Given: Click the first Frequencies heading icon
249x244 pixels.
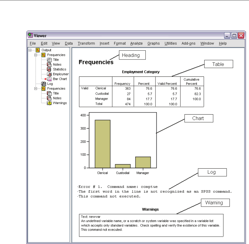Looking at the screenshot, I should [x=43, y=55].
